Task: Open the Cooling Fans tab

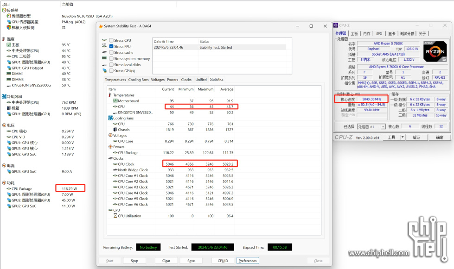Action: pyautogui.click(x=138, y=80)
